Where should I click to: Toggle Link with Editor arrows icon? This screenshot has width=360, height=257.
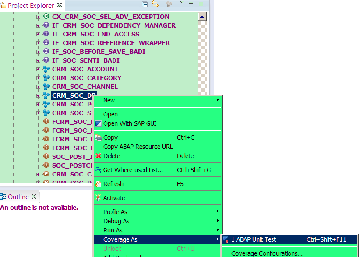[155, 4]
